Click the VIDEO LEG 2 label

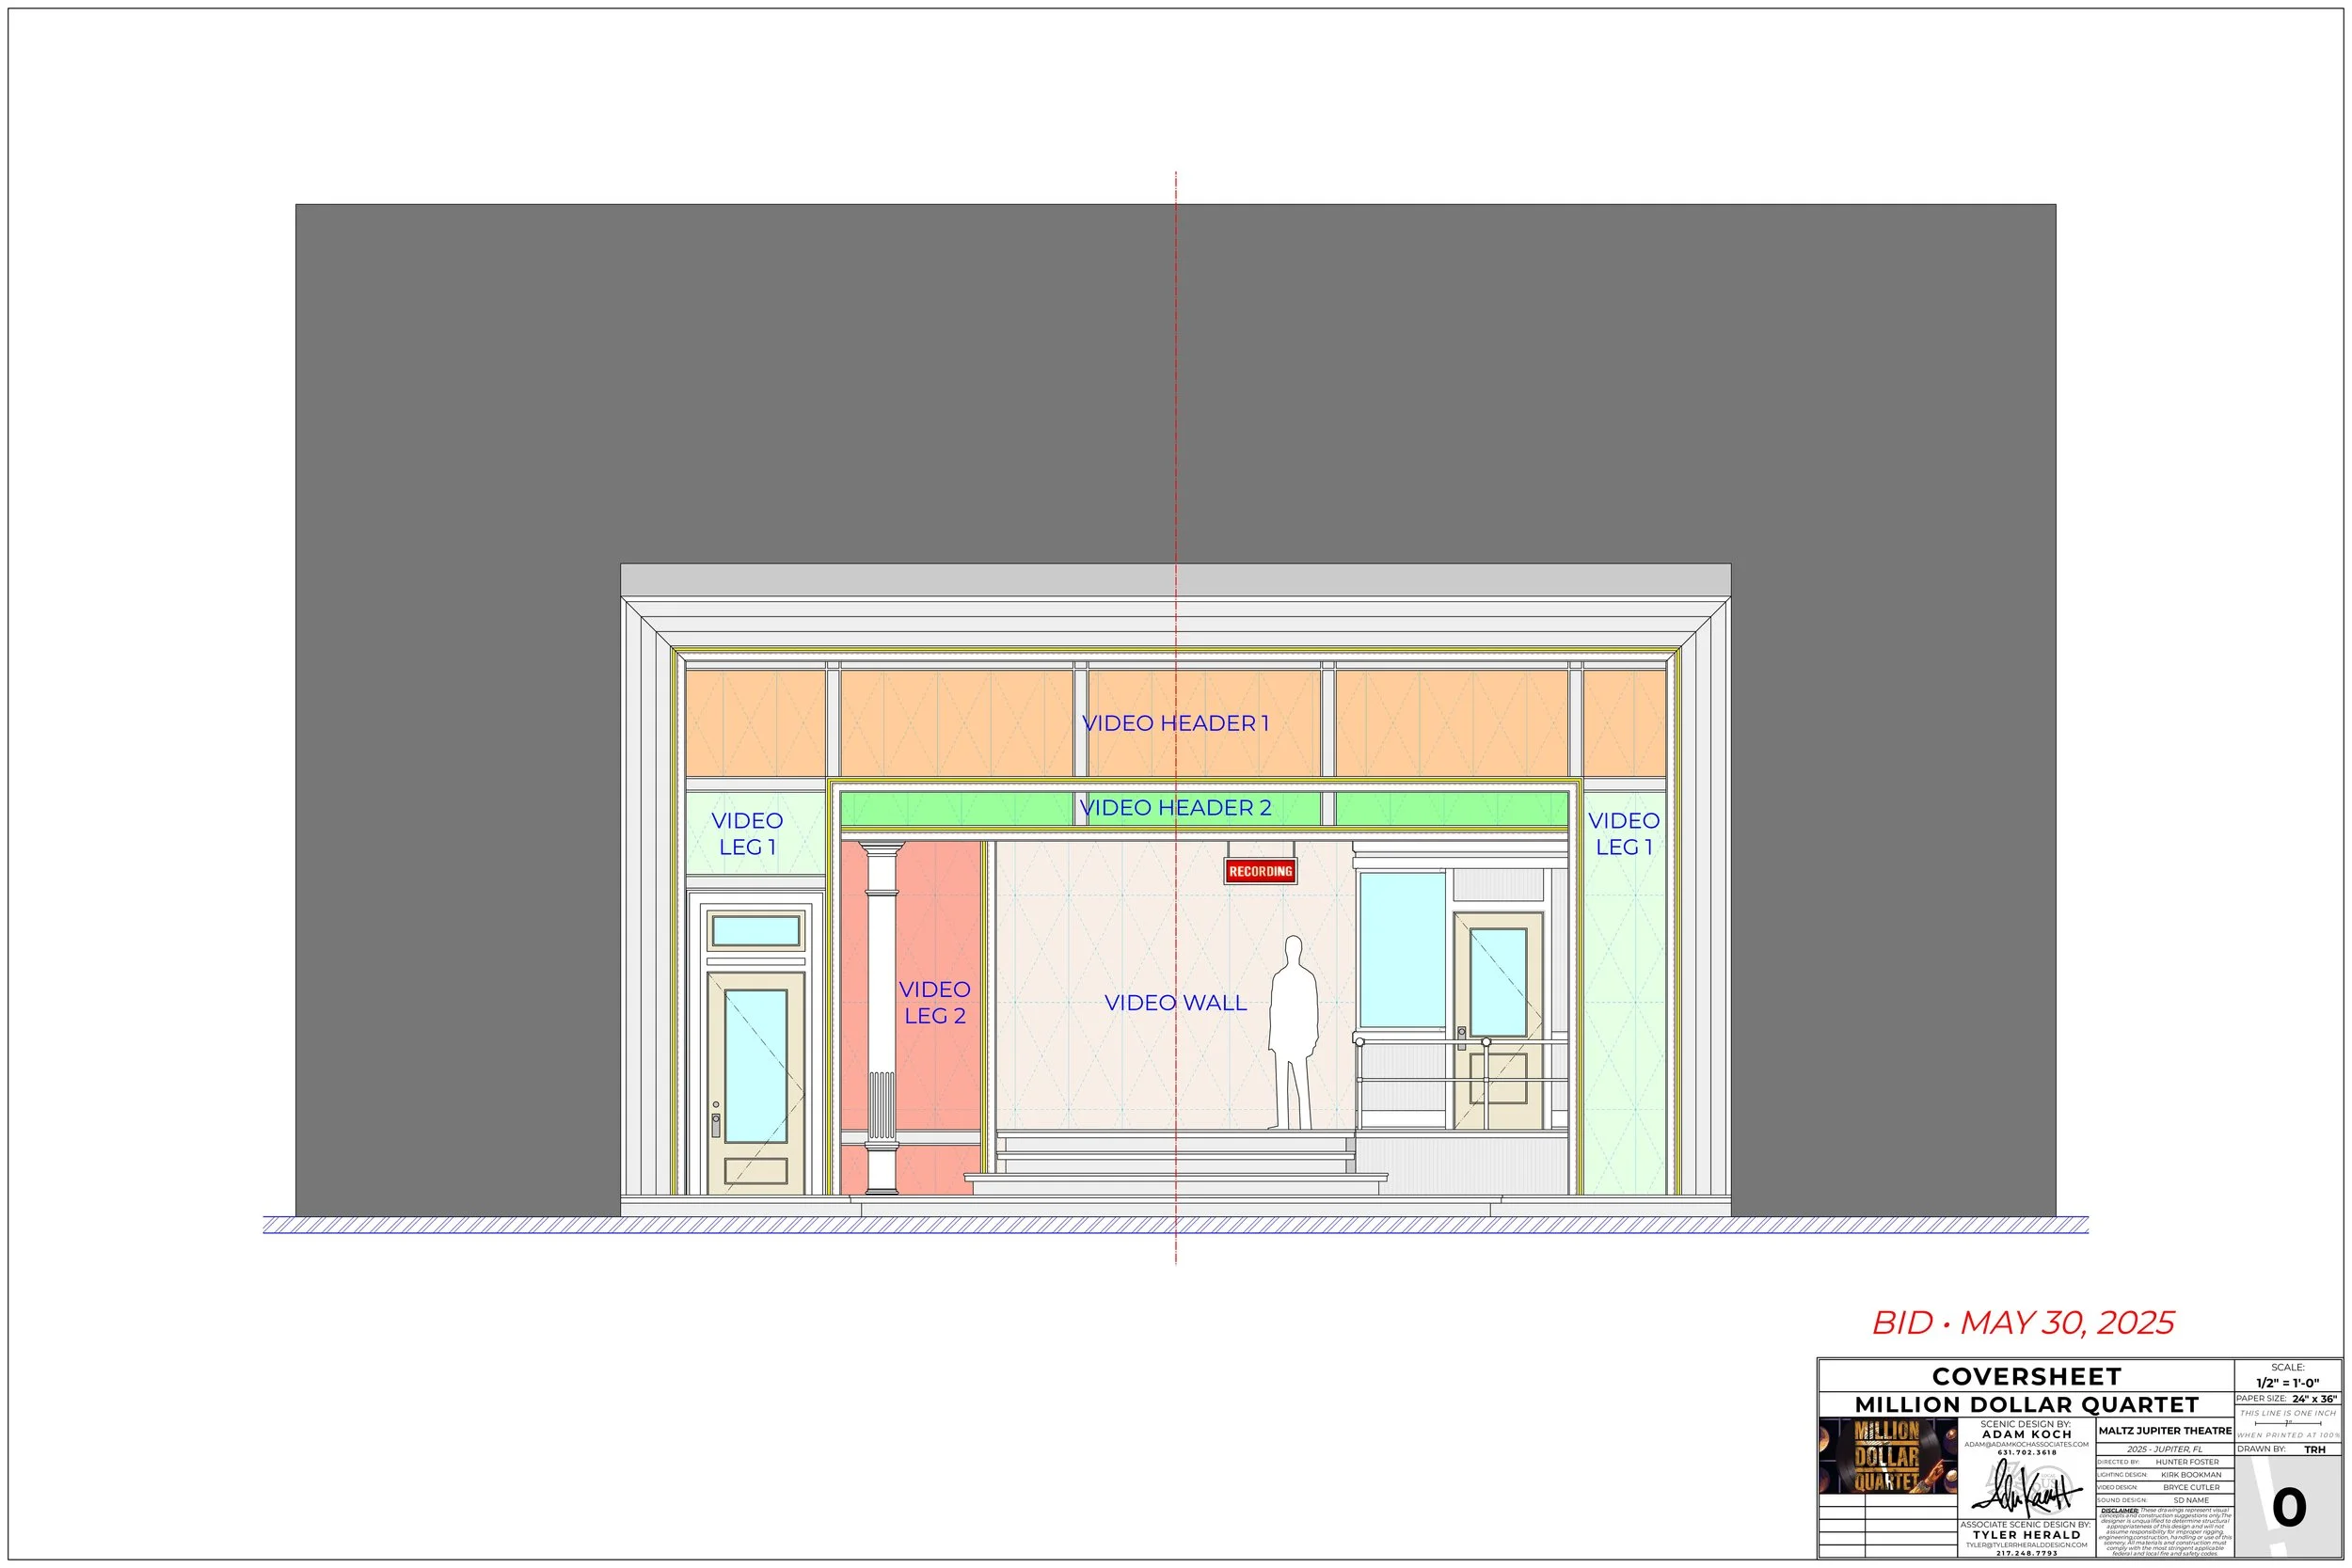(934, 1002)
